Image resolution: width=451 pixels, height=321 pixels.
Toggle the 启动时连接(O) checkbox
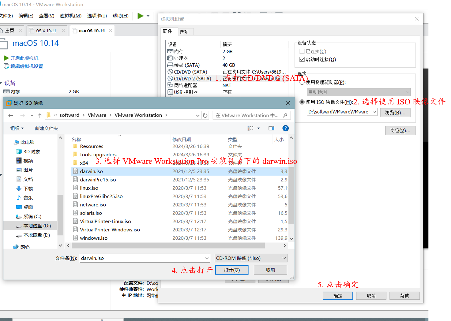pyautogui.click(x=302, y=59)
